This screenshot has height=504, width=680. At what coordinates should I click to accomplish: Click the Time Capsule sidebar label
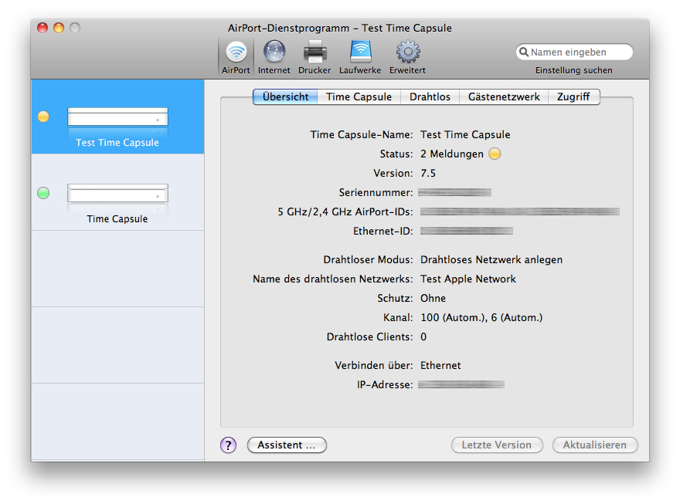[117, 218]
